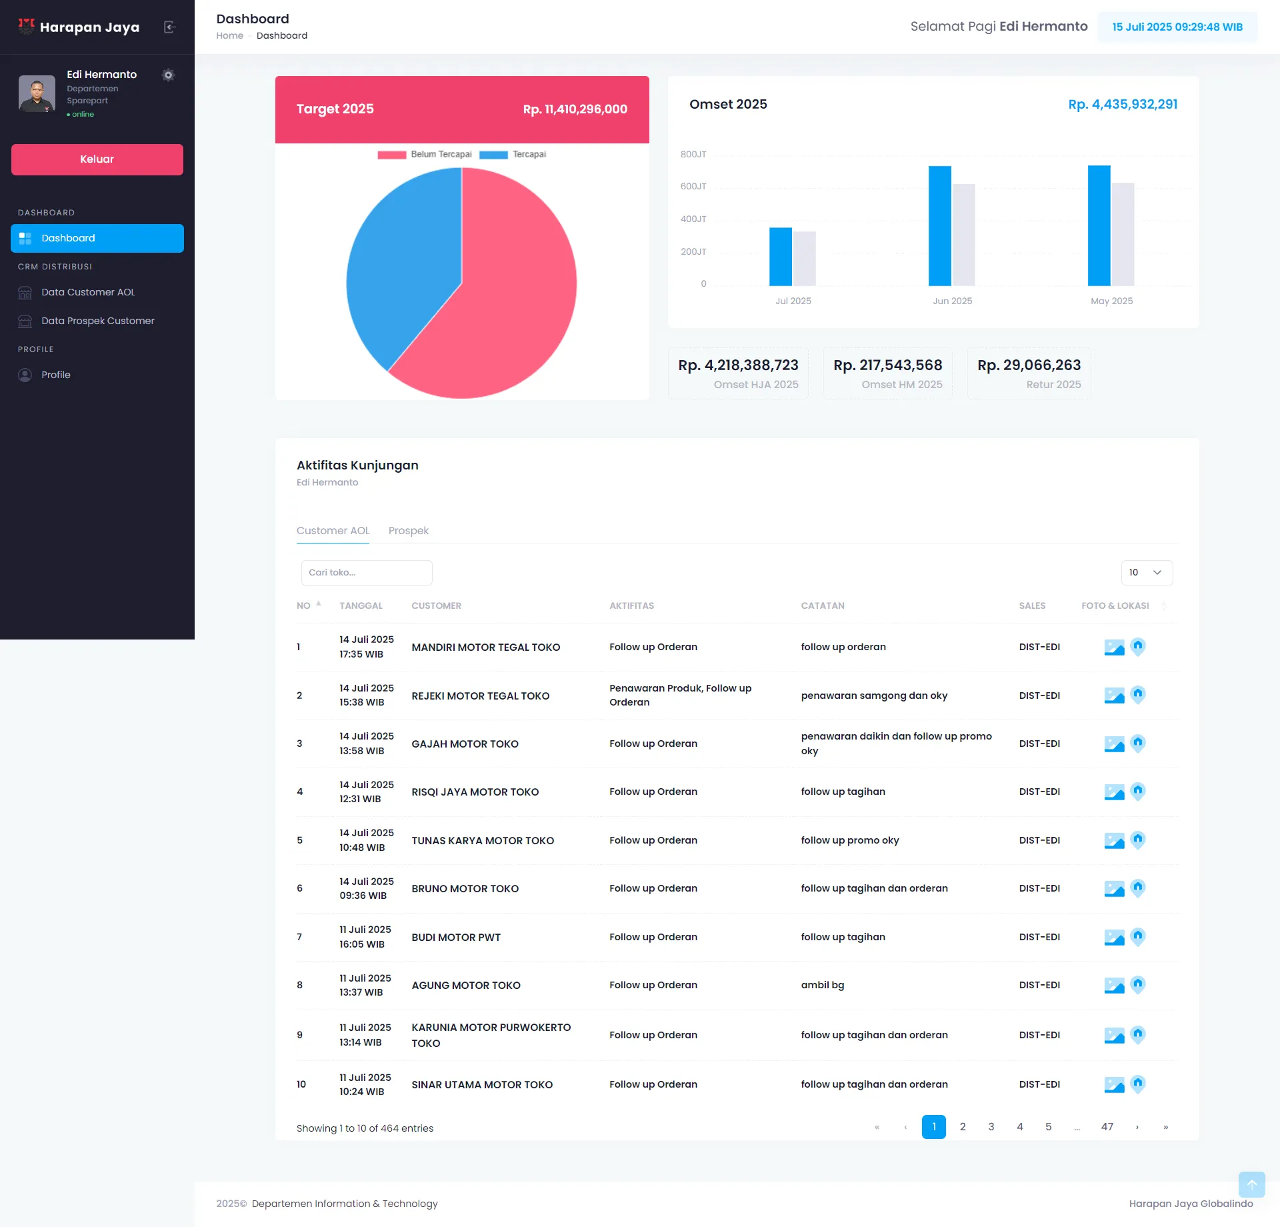Switch to the Prospek tab

pyautogui.click(x=408, y=531)
